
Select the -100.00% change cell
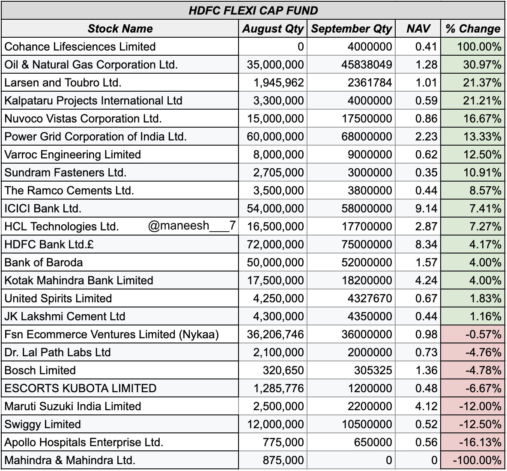point(473,460)
